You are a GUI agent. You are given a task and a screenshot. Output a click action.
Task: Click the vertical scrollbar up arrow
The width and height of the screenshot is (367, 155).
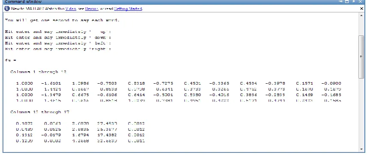click(x=361, y=16)
